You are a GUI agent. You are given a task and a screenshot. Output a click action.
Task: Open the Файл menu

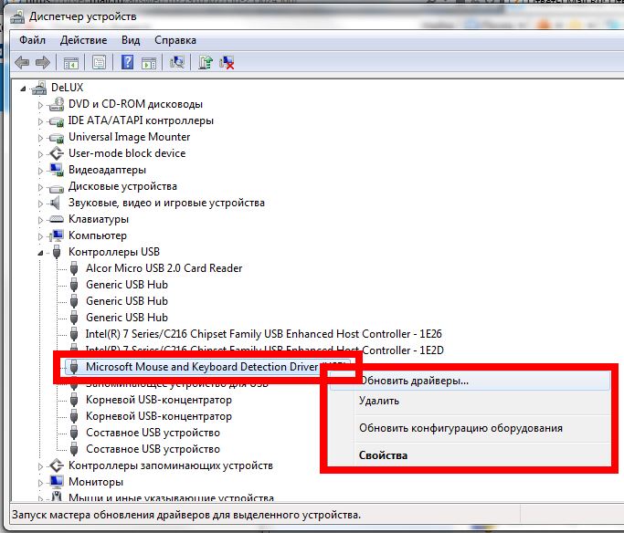(x=32, y=40)
